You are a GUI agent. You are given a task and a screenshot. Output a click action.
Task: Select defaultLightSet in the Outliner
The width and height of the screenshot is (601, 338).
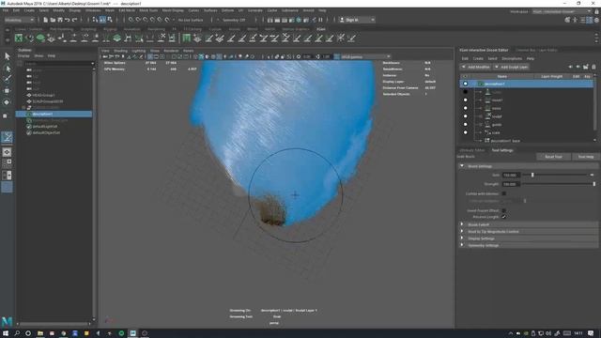point(45,126)
